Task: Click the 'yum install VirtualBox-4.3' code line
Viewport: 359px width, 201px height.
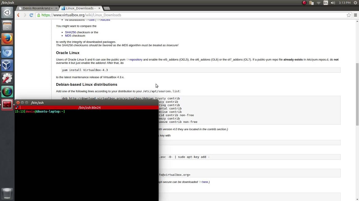Action: coord(85,70)
